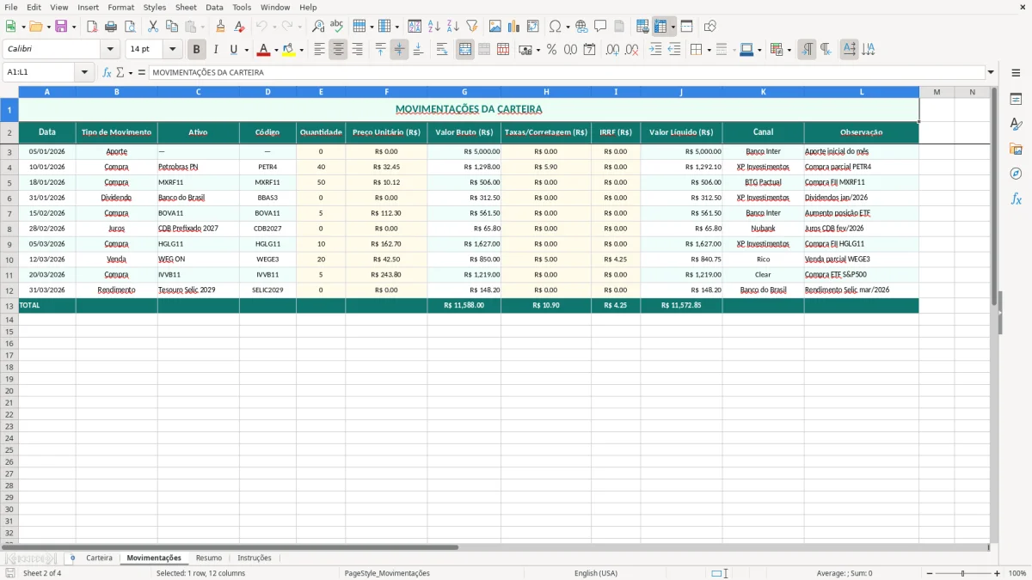Click Increase Indent icon
The width and height of the screenshot is (1032, 580).
pos(655,50)
